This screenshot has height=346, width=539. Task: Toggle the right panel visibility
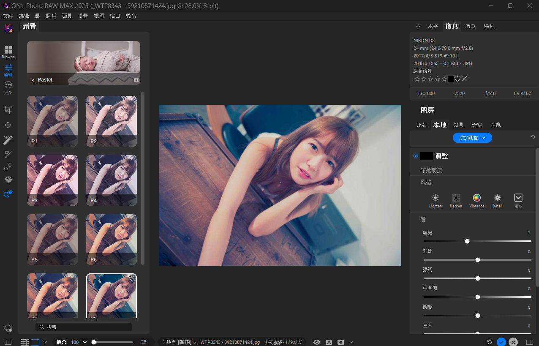(530, 342)
